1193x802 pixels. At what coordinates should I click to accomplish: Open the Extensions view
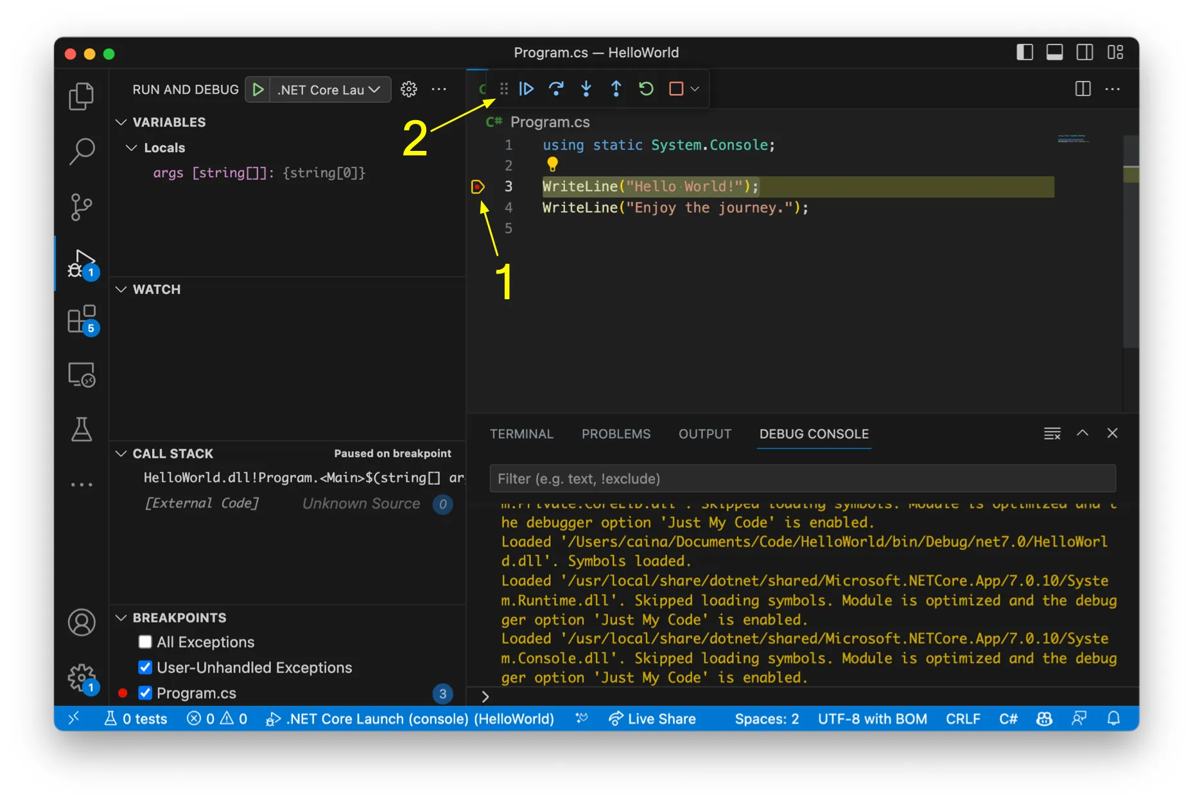point(82,319)
